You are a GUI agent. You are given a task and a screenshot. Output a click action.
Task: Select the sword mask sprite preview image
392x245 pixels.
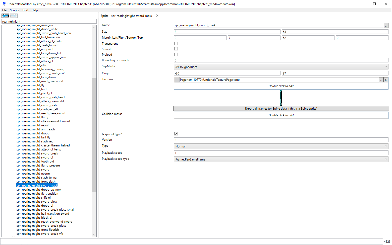(281, 98)
